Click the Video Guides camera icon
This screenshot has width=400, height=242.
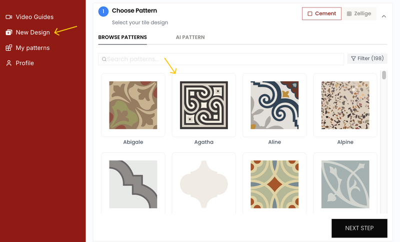pyautogui.click(x=8, y=17)
